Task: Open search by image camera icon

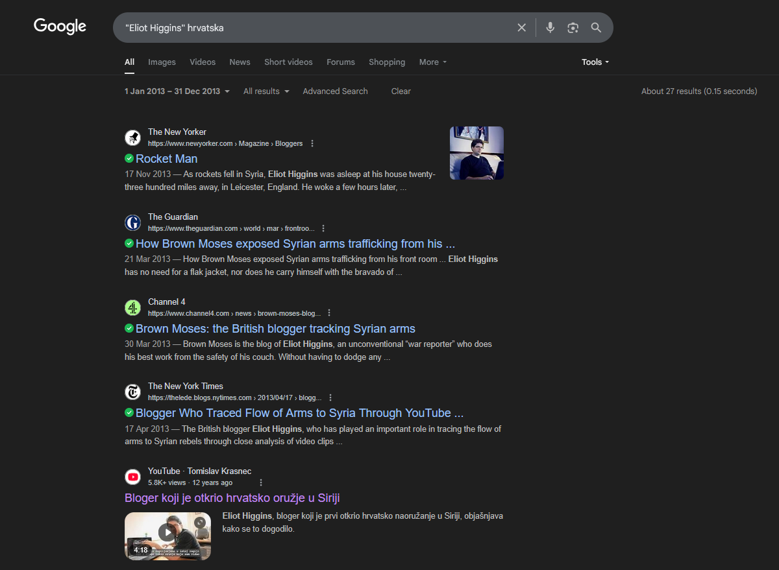Action: click(x=573, y=27)
